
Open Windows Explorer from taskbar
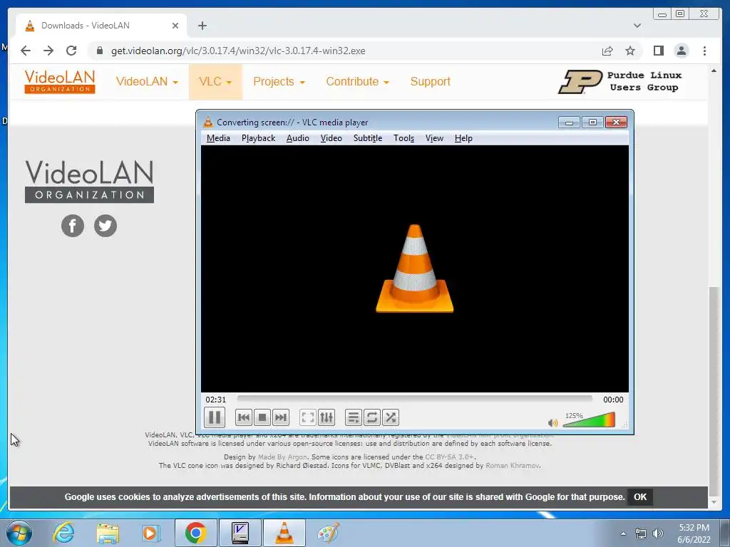click(x=108, y=533)
